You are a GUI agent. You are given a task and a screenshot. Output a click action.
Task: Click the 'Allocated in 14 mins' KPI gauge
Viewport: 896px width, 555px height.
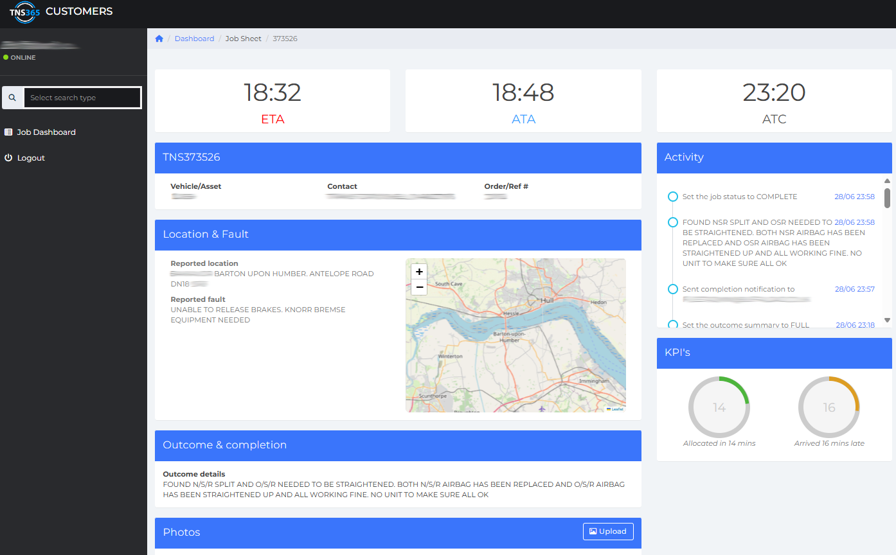pyautogui.click(x=719, y=407)
